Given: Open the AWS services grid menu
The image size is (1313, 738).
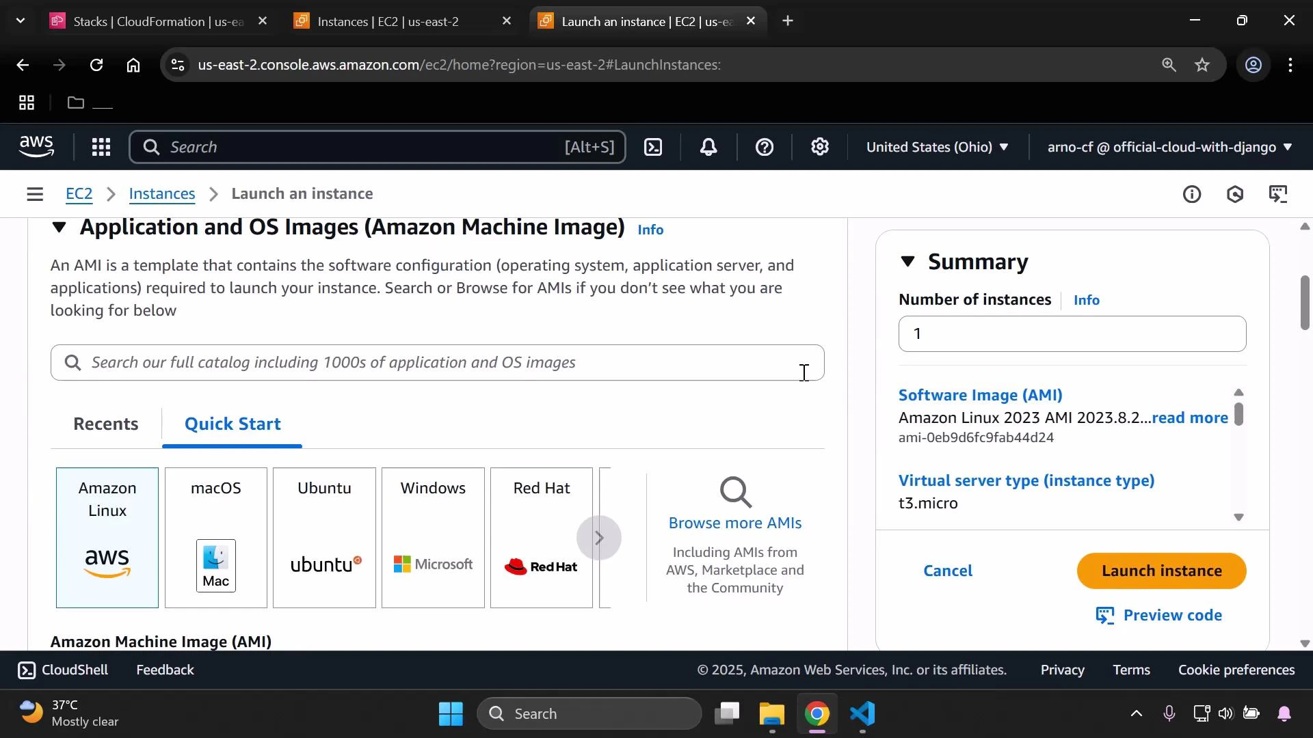Looking at the screenshot, I should point(101,147).
